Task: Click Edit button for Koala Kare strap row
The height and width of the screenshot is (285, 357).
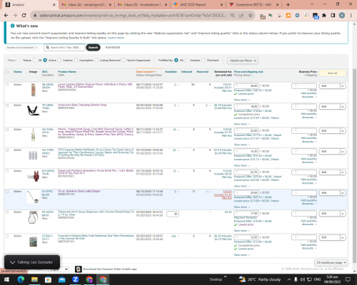Action: tap(329, 107)
